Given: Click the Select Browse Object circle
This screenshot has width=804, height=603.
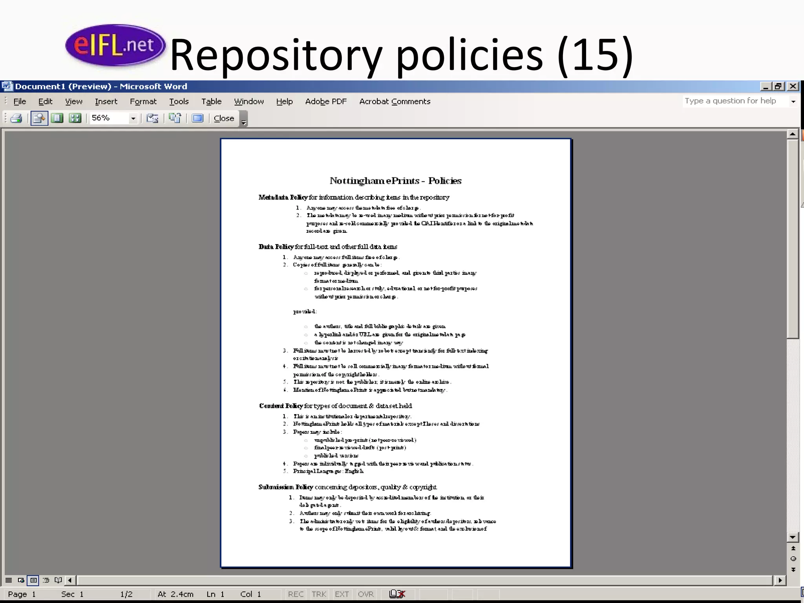Looking at the screenshot, I should point(793,559).
